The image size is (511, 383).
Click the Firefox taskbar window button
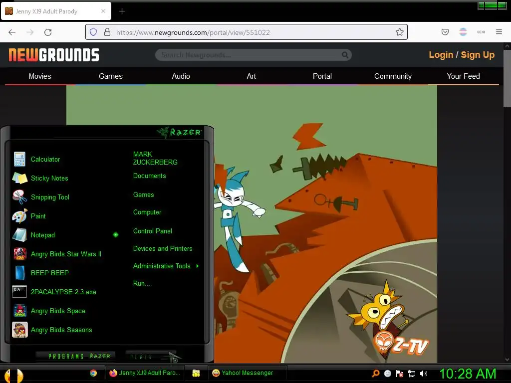click(x=145, y=373)
